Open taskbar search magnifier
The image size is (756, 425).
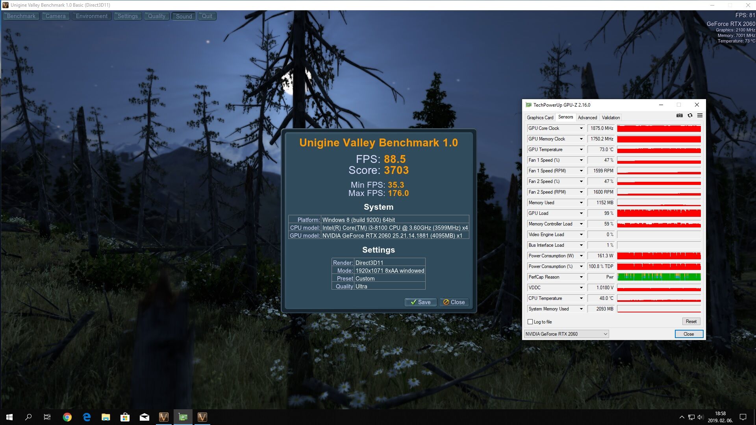coord(28,417)
